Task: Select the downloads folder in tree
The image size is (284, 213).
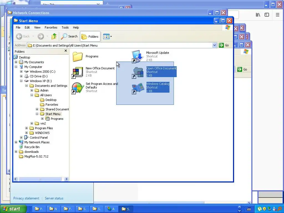Action: click(21, 152)
